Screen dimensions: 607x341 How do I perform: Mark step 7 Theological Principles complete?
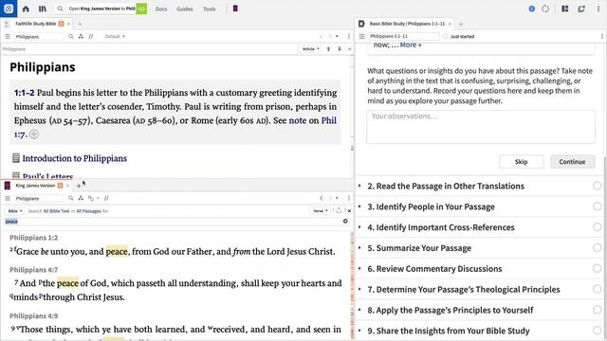click(597, 289)
